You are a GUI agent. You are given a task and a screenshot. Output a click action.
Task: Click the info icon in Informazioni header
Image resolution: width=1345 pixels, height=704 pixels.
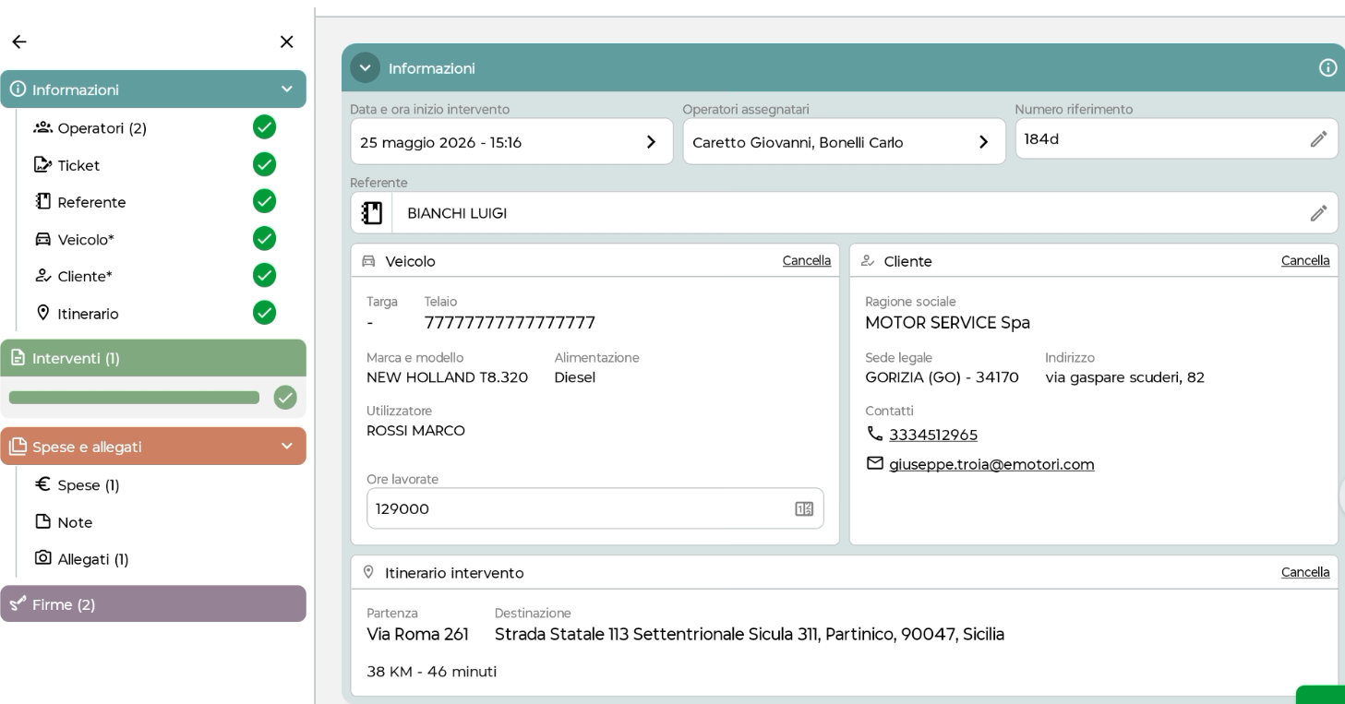1327,67
